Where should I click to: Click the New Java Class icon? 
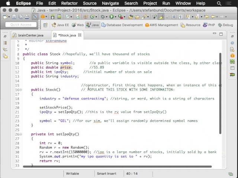(92, 16)
